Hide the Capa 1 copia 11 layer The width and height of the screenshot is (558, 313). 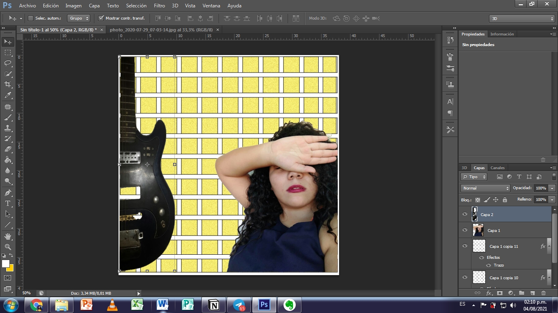(464, 246)
